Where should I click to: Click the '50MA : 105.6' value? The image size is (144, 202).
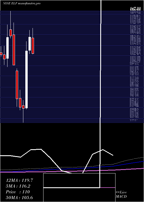pos(19,197)
